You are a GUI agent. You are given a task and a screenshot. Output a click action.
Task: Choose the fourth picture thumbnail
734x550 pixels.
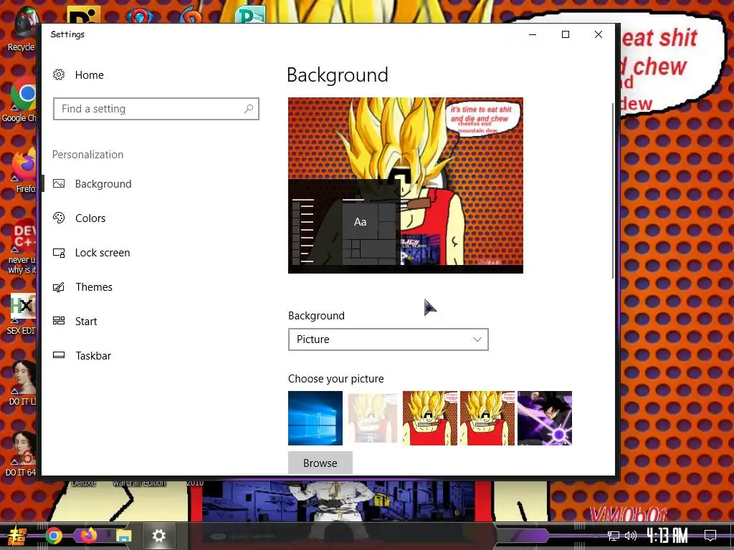click(487, 418)
